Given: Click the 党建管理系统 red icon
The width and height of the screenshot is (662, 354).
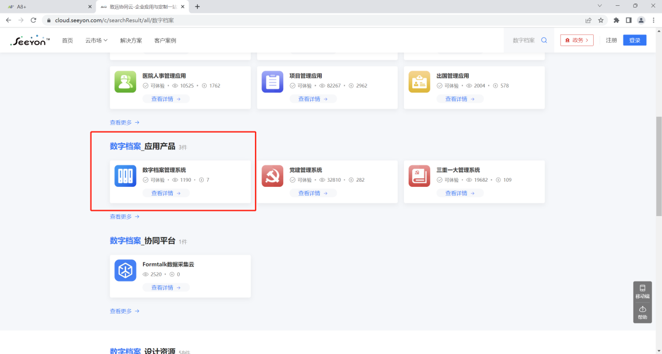Looking at the screenshot, I should (272, 176).
